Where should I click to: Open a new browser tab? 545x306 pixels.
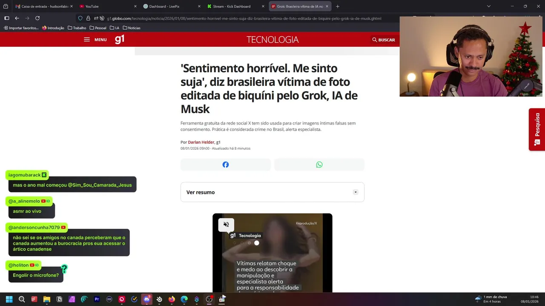338,6
